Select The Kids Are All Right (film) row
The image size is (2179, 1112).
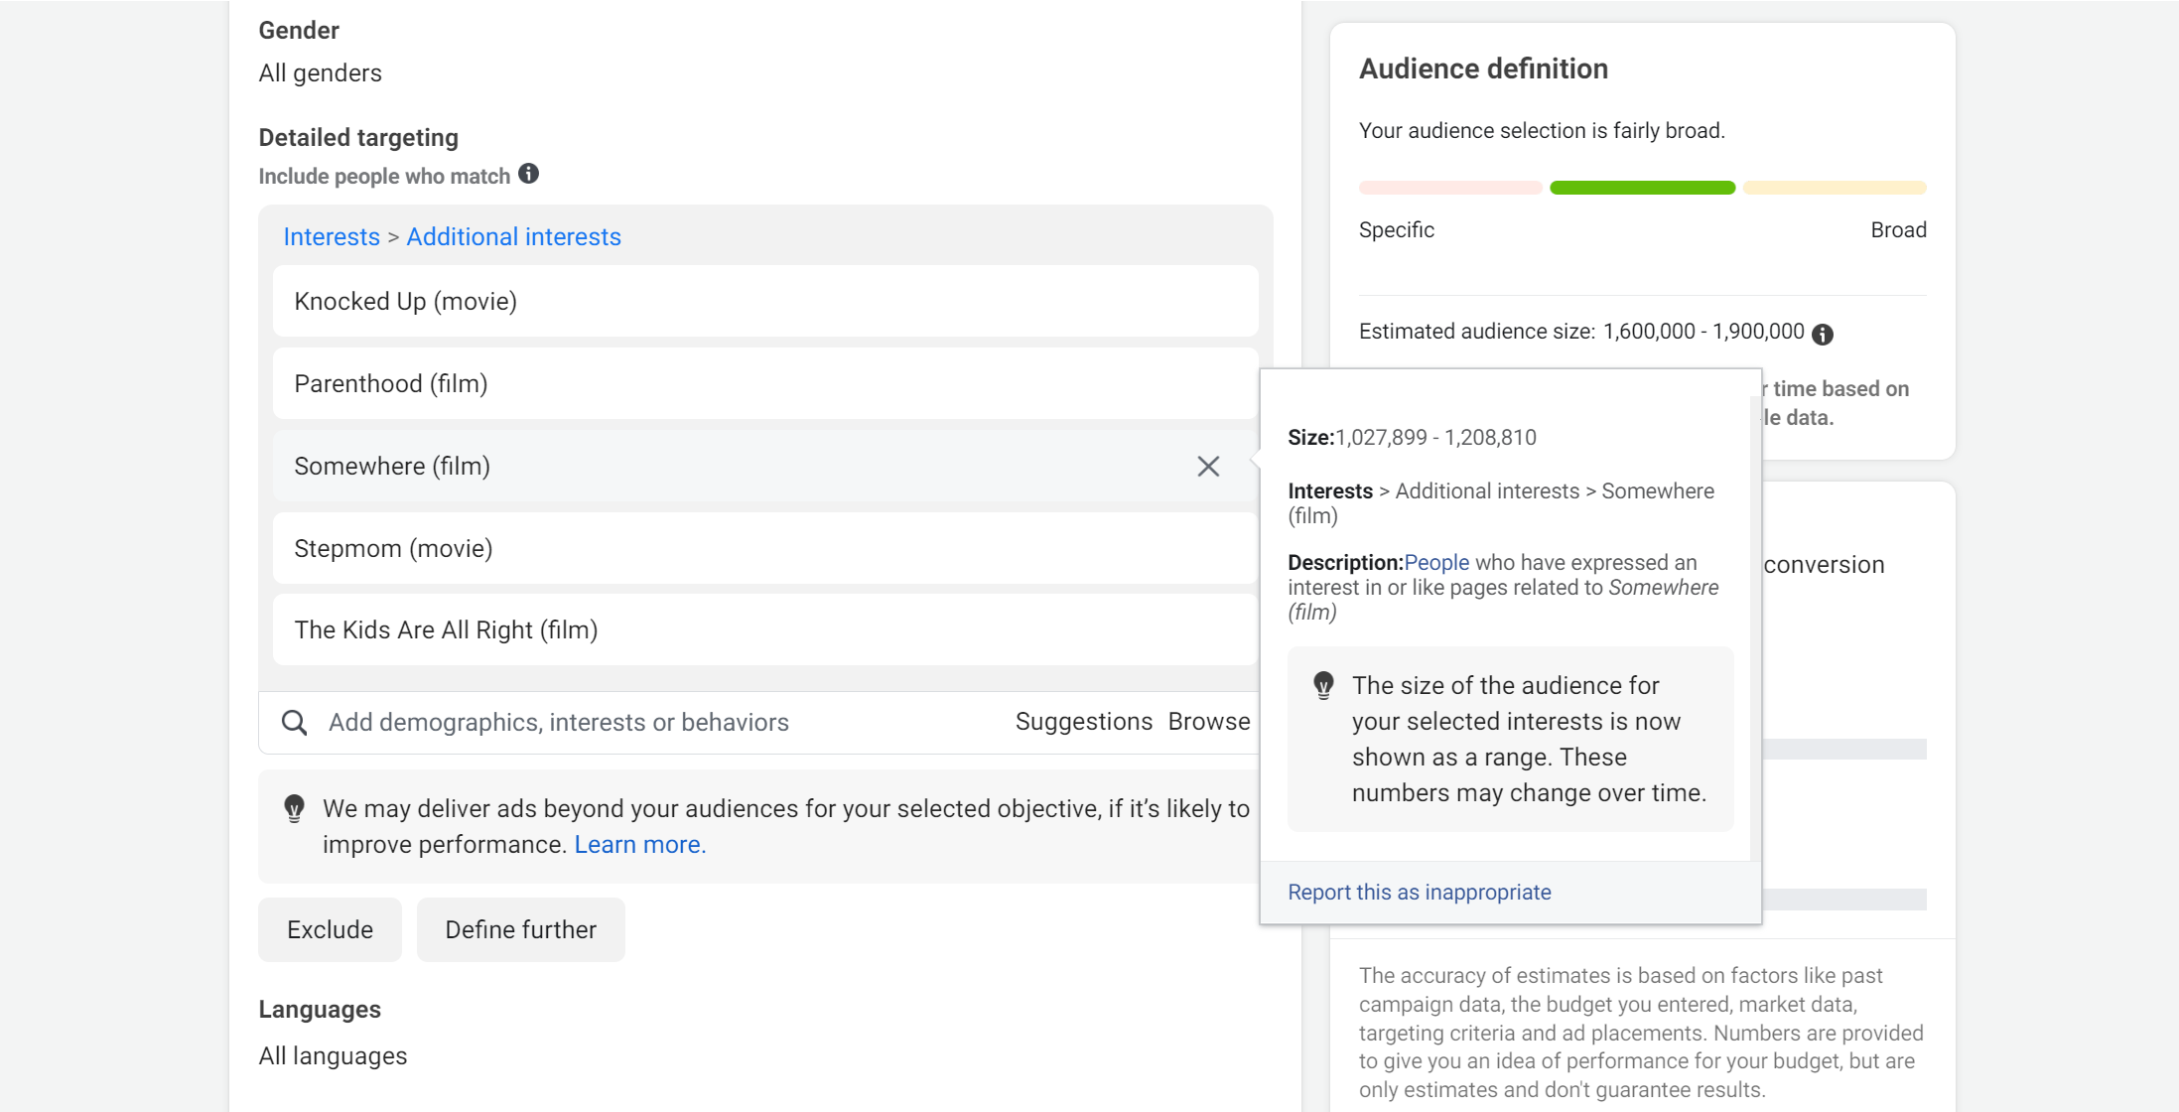[x=765, y=629]
